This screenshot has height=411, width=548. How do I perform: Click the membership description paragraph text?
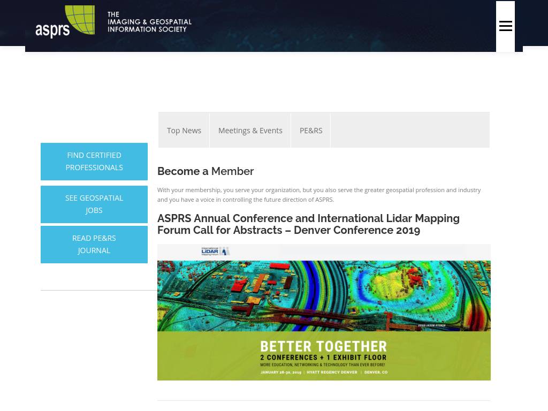(319, 195)
